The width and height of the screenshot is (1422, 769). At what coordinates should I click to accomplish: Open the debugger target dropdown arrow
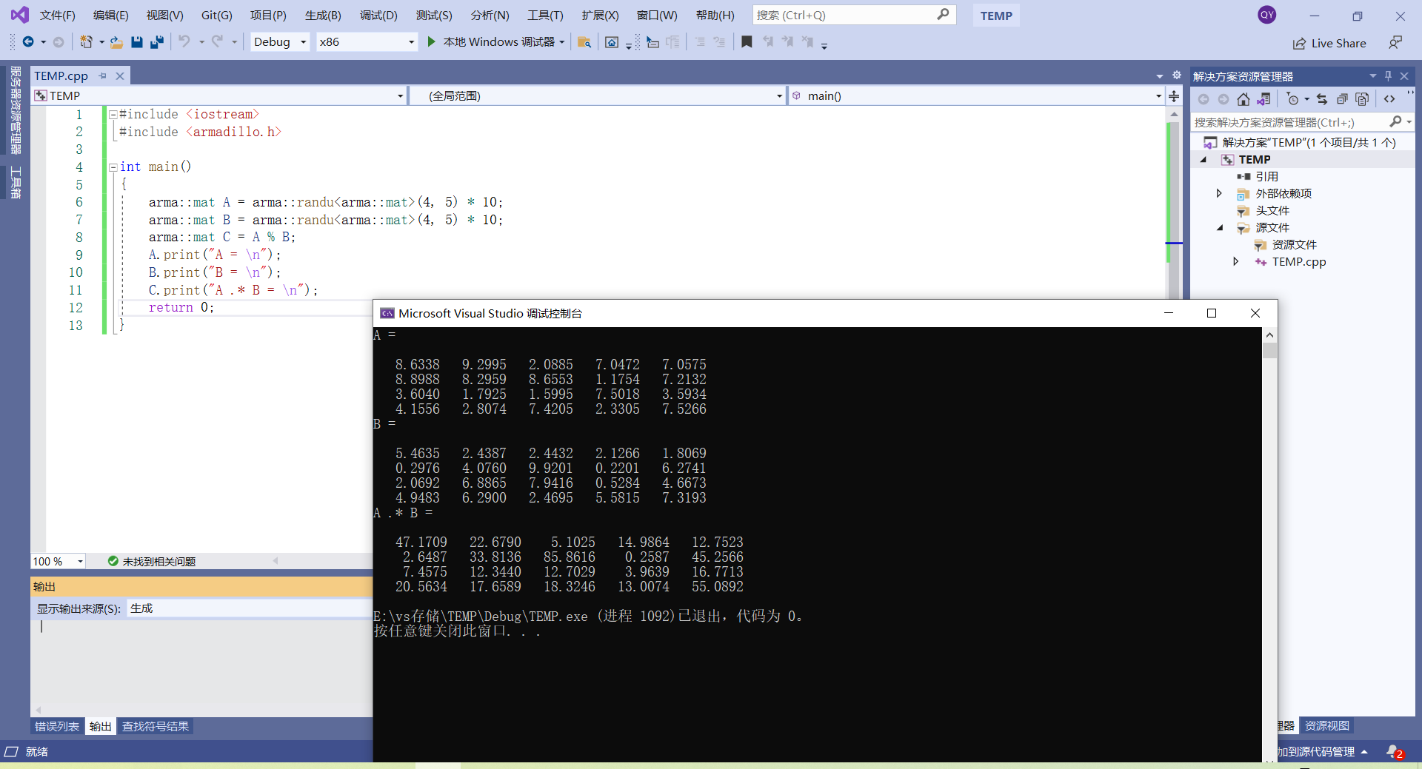coord(561,42)
